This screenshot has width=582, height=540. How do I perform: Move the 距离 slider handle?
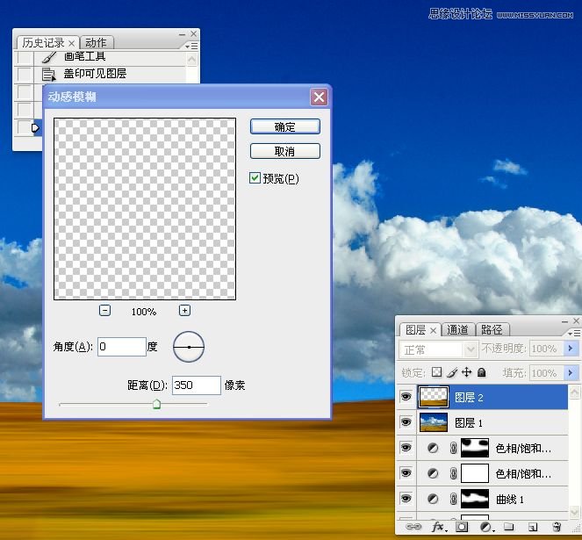(x=156, y=404)
